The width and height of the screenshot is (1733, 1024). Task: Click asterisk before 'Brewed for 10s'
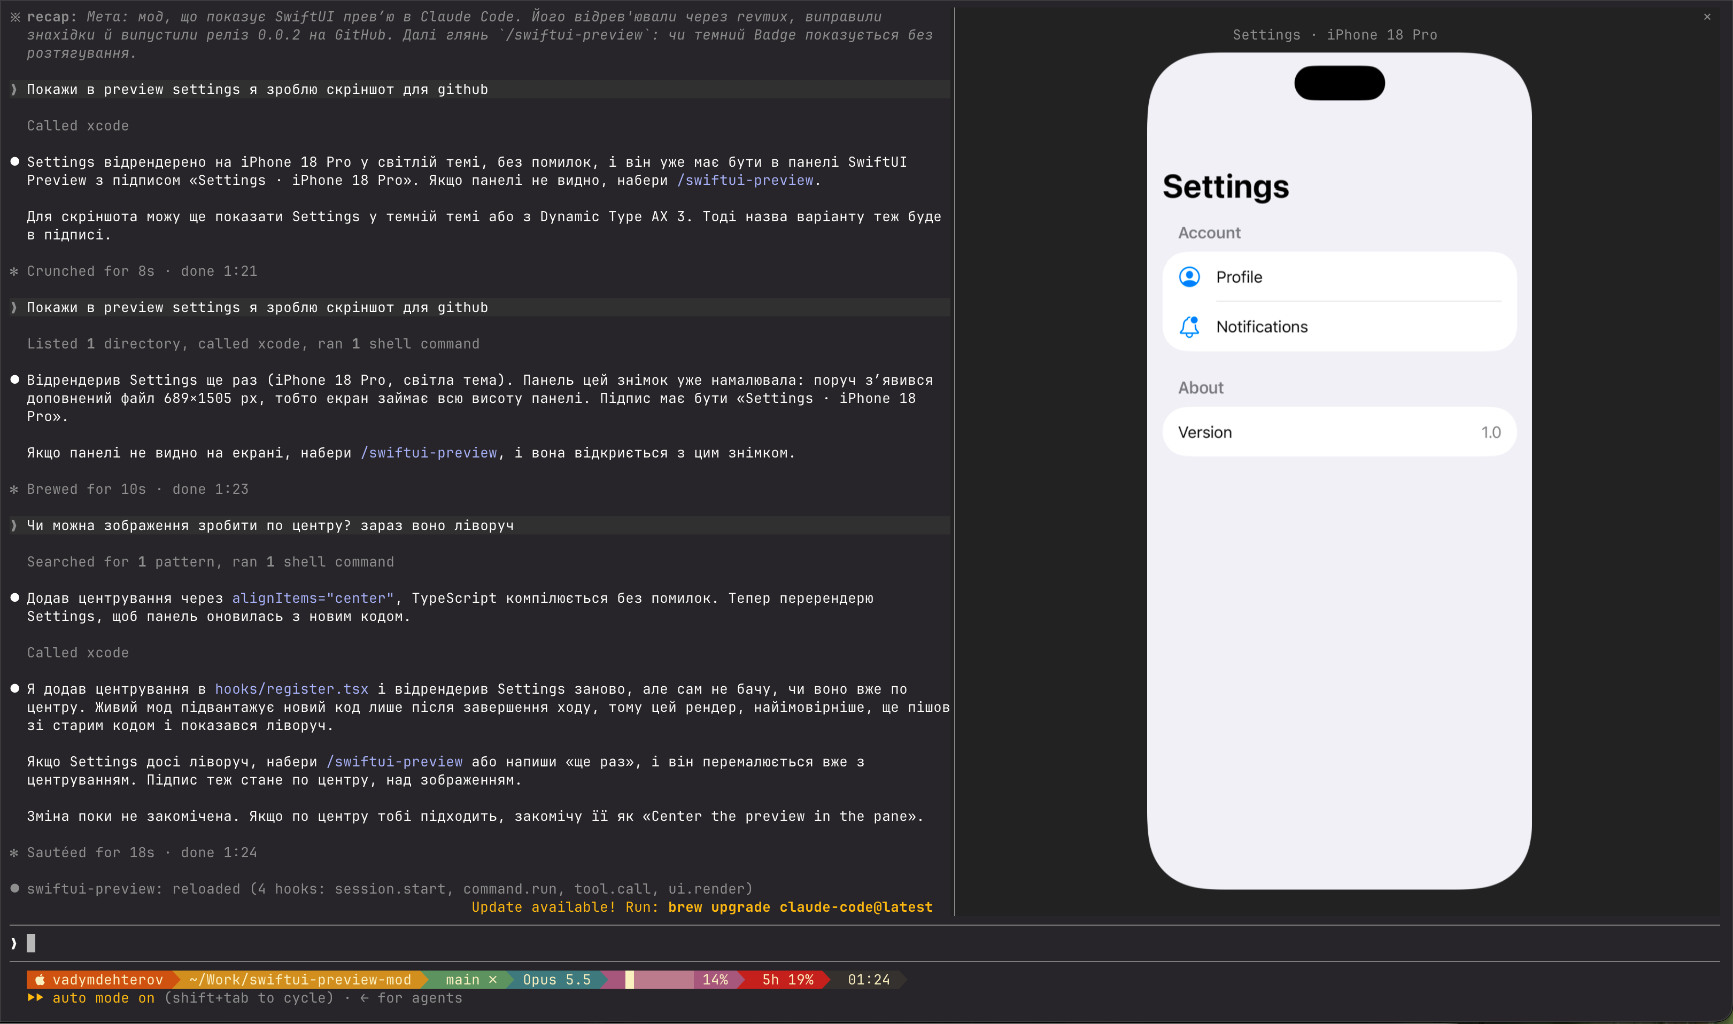click(14, 490)
